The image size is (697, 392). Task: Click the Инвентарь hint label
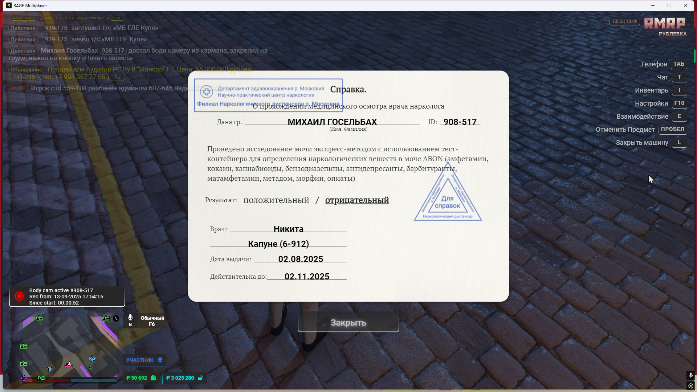coord(652,90)
